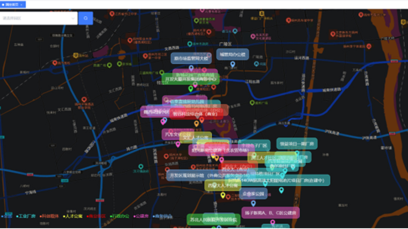Open the 城管局办公楼 map label
Screen dimensions: 408x229
(x=233, y=54)
